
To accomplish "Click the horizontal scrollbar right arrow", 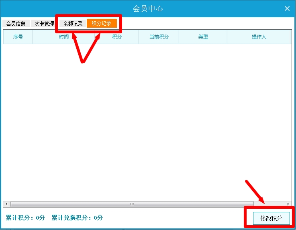I will point(288,204).
